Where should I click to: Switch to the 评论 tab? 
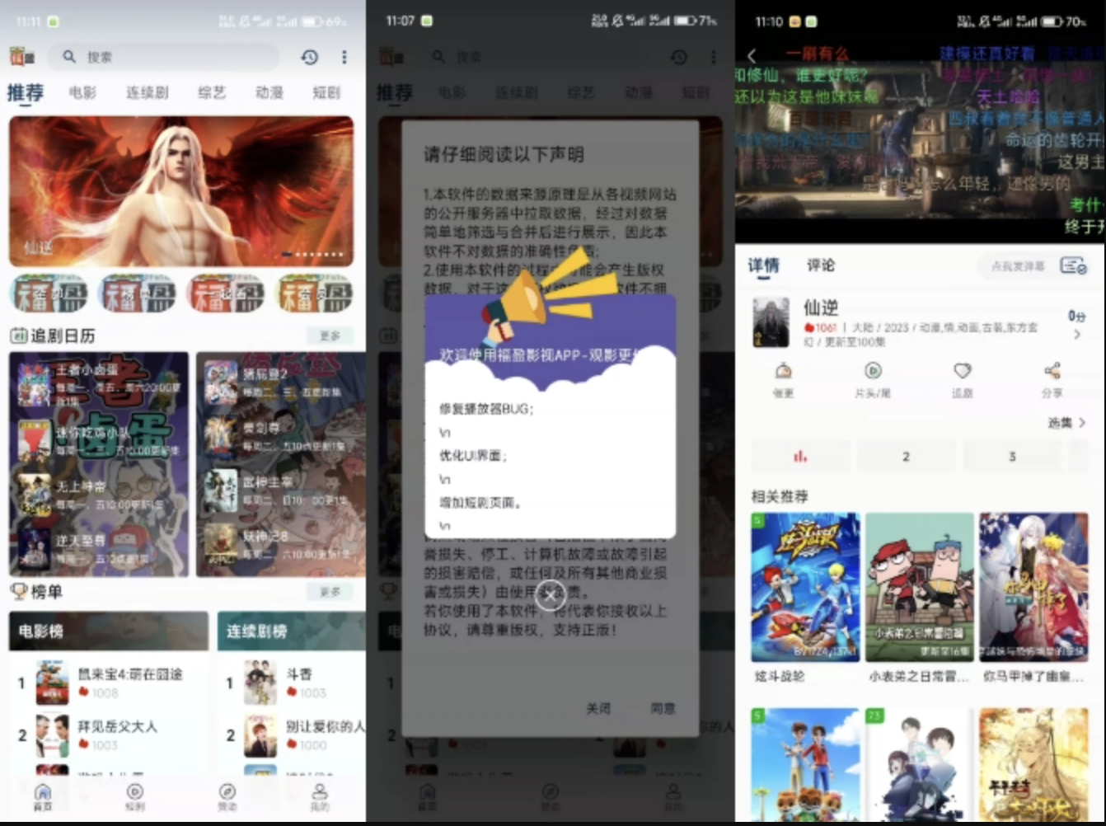821,265
